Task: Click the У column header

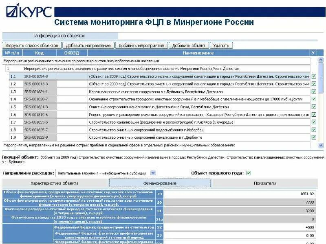Action: coord(313,53)
